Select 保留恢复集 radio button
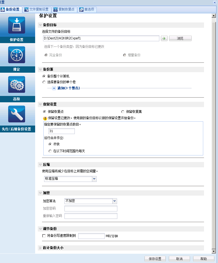218x263 pixels. (123, 111)
